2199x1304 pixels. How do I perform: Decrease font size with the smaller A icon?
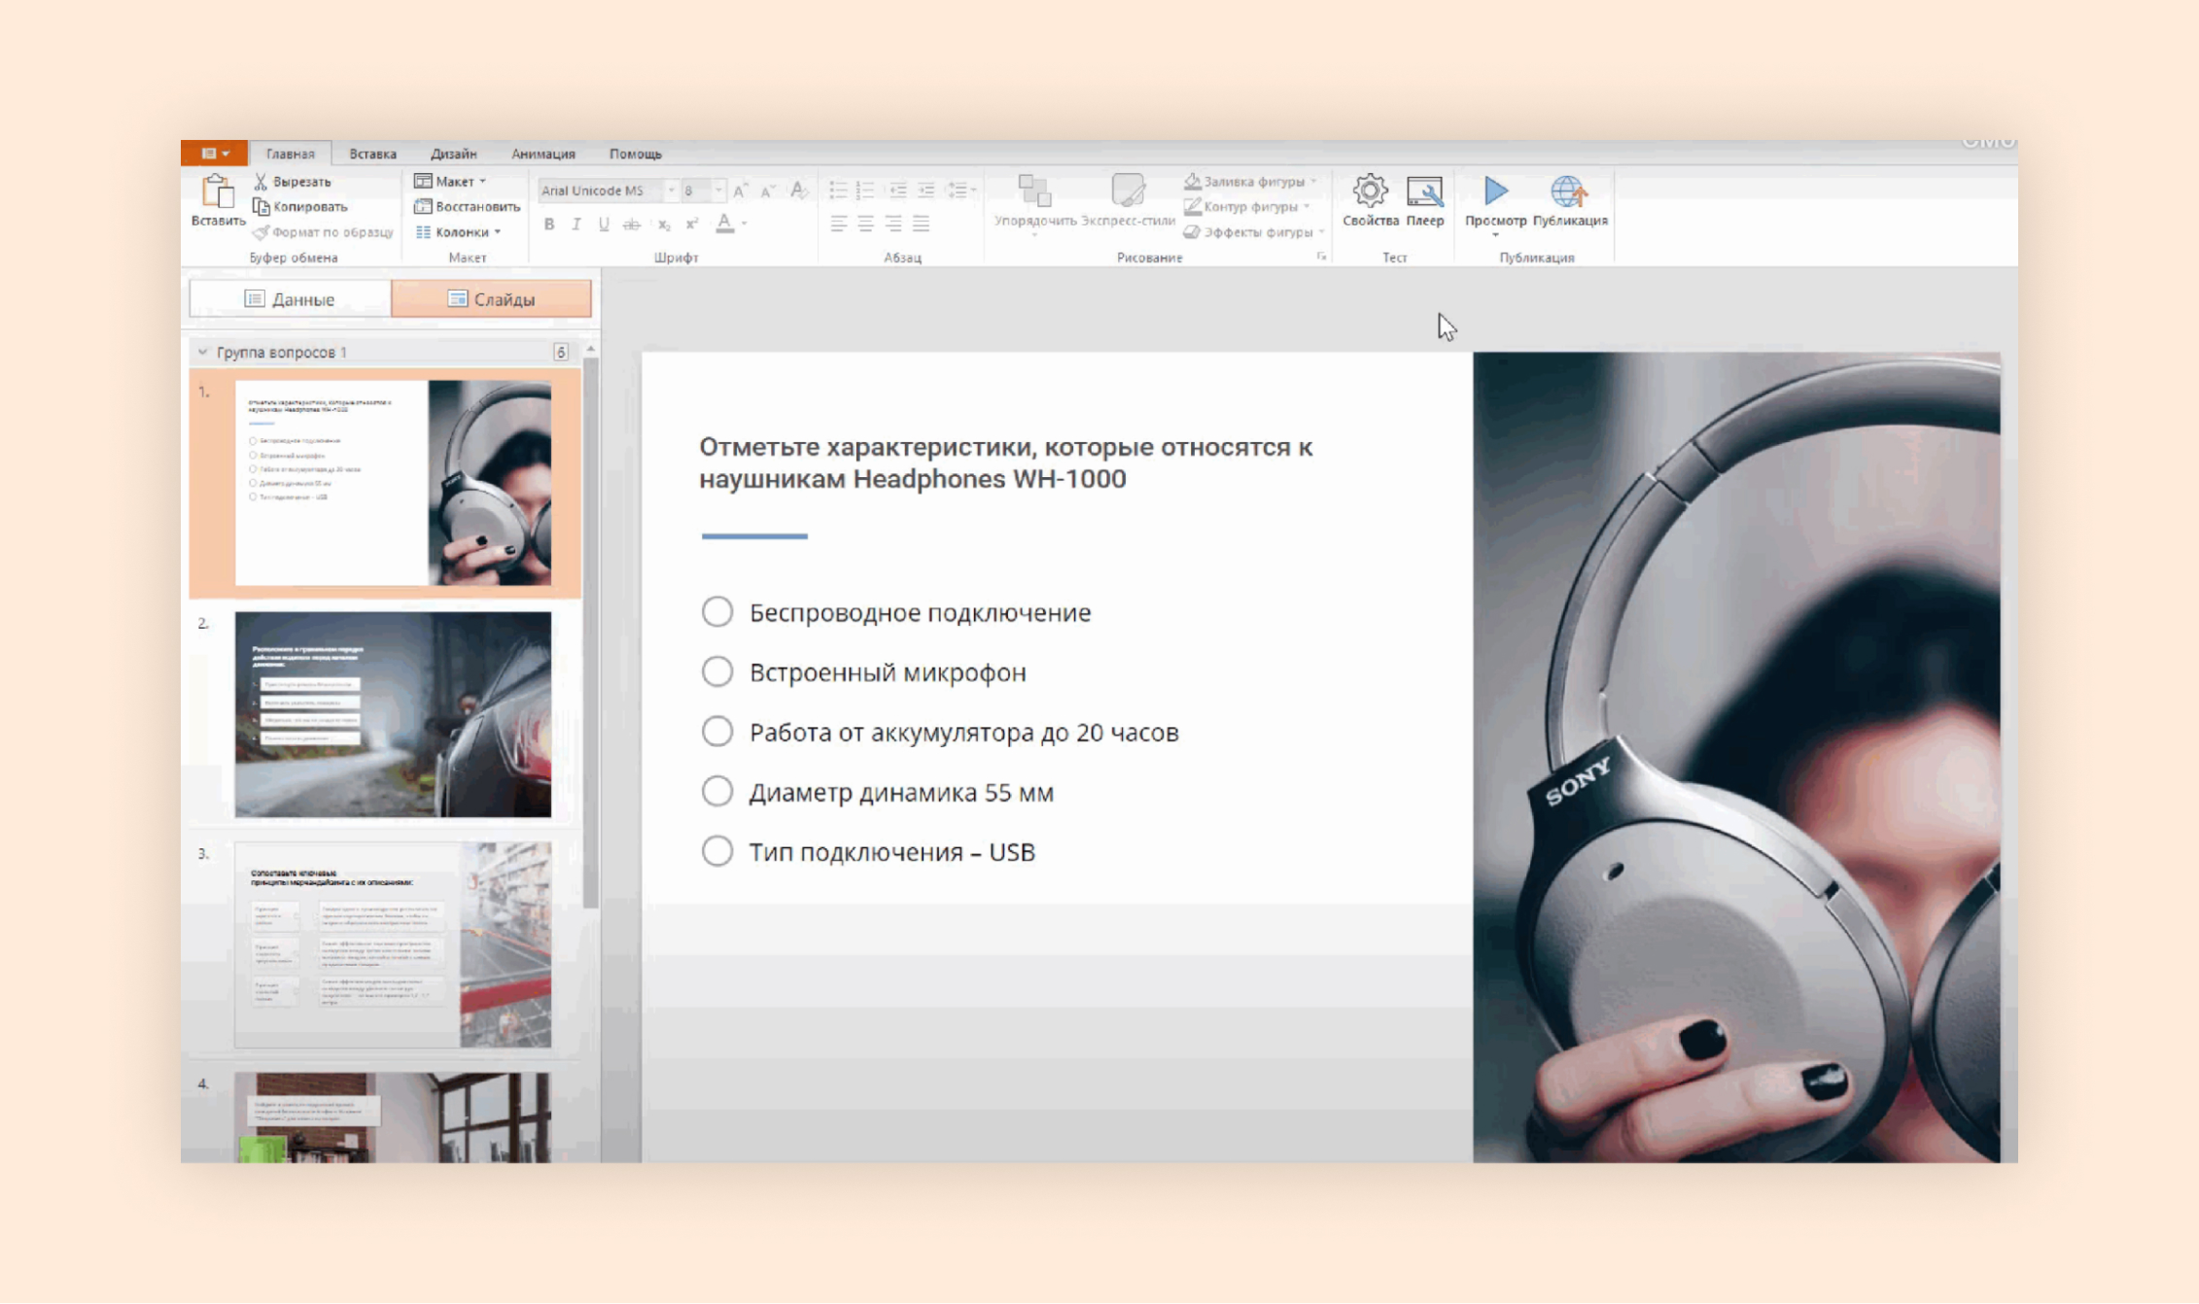point(767,190)
